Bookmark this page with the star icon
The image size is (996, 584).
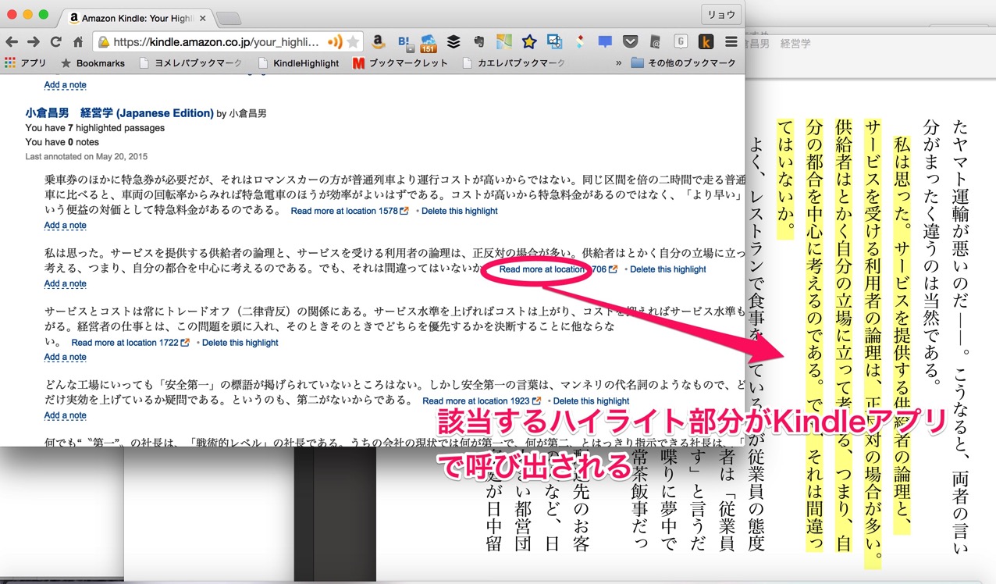(x=354, y=42)
